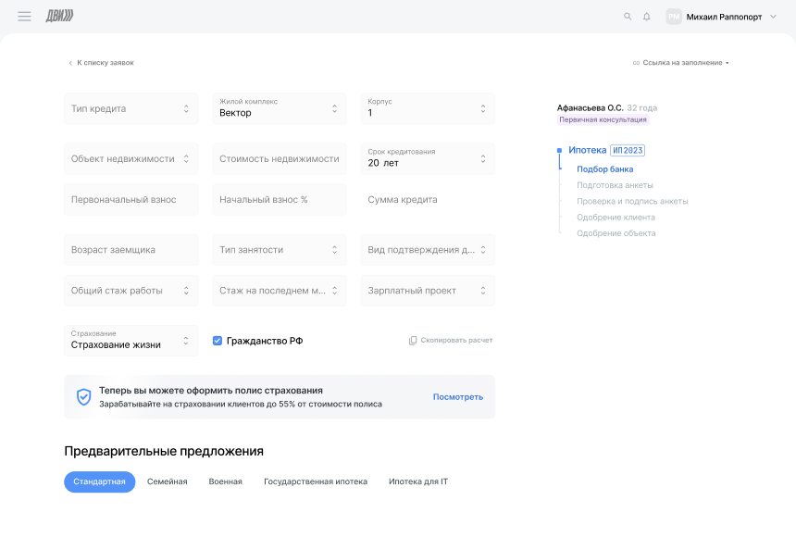Click the Первичная консультация tag
The image size is (796, 537).
tap(603, 119)
